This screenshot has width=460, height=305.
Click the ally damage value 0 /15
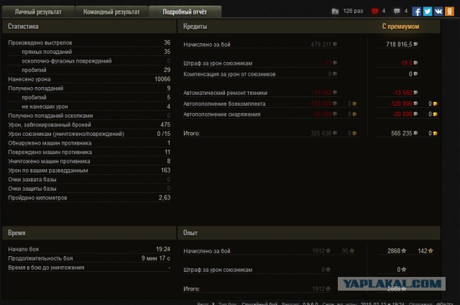coord(163,134)
